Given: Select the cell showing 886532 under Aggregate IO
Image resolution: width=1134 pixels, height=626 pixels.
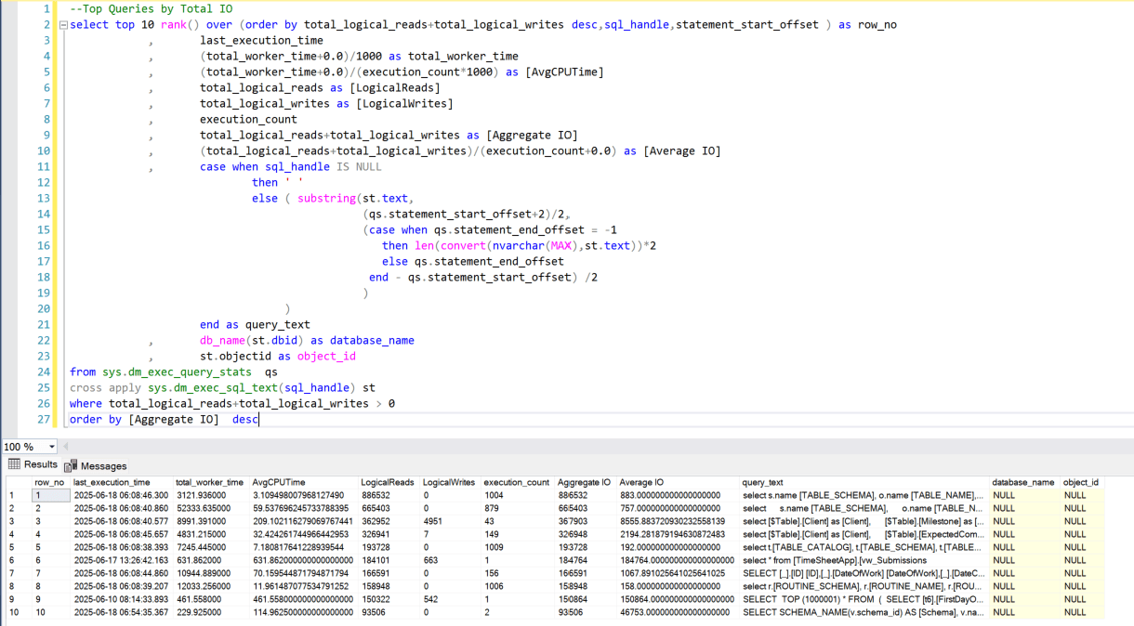Looking at the screenshot, I should (x=574, y=495).
